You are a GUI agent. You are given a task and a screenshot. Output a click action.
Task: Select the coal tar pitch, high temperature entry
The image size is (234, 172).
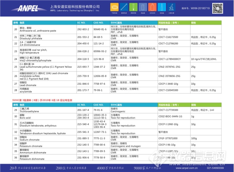pyautogui.click(x=33, y=51)
